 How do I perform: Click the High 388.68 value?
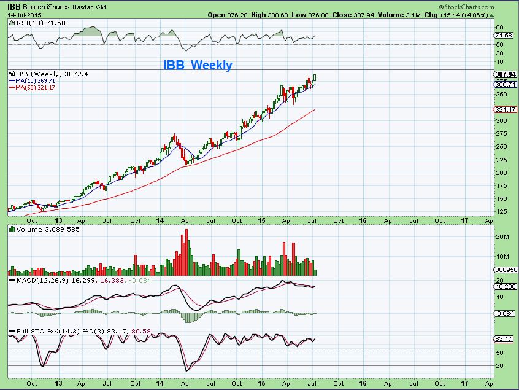tap(269, 15)
